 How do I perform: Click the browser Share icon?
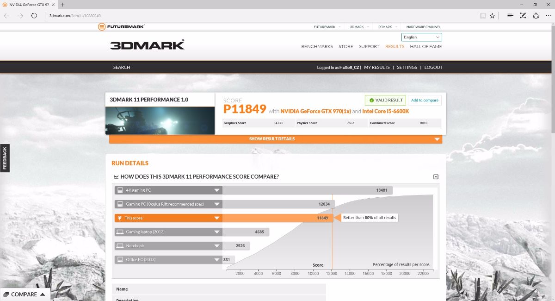536,15
